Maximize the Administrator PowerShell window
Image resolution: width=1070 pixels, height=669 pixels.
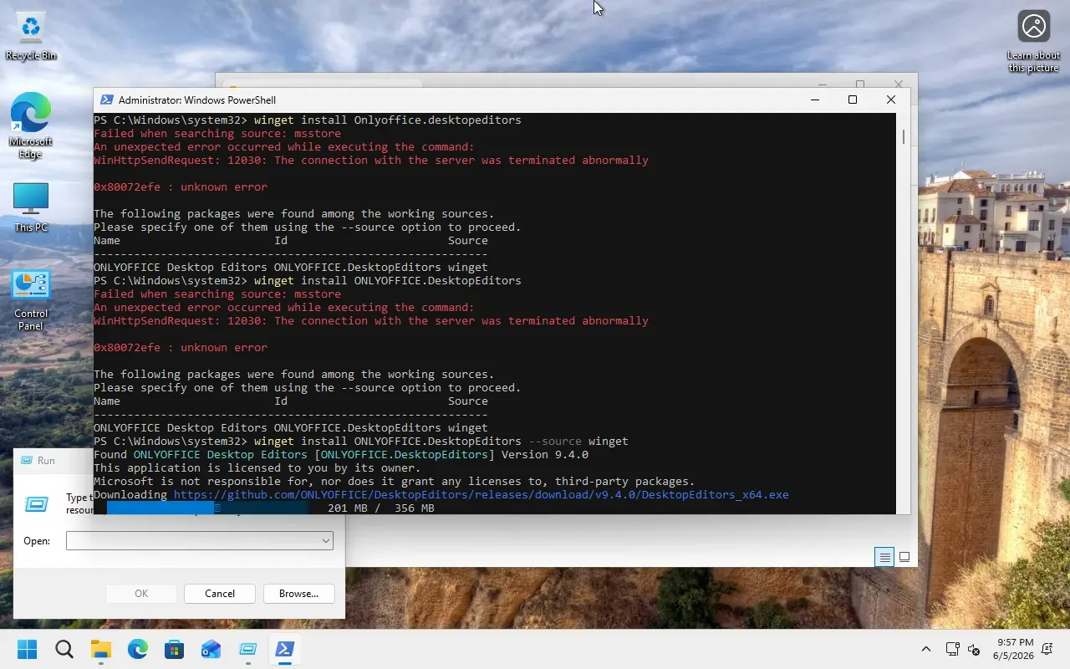point(853,100)
